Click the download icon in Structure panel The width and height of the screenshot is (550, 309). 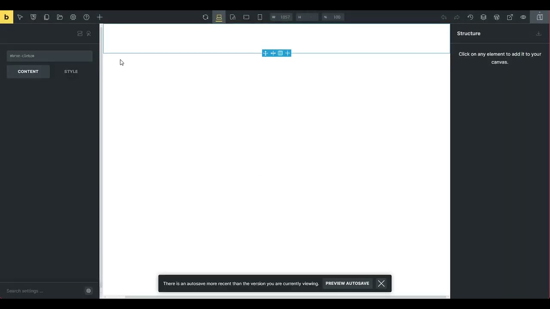[539, 33]
